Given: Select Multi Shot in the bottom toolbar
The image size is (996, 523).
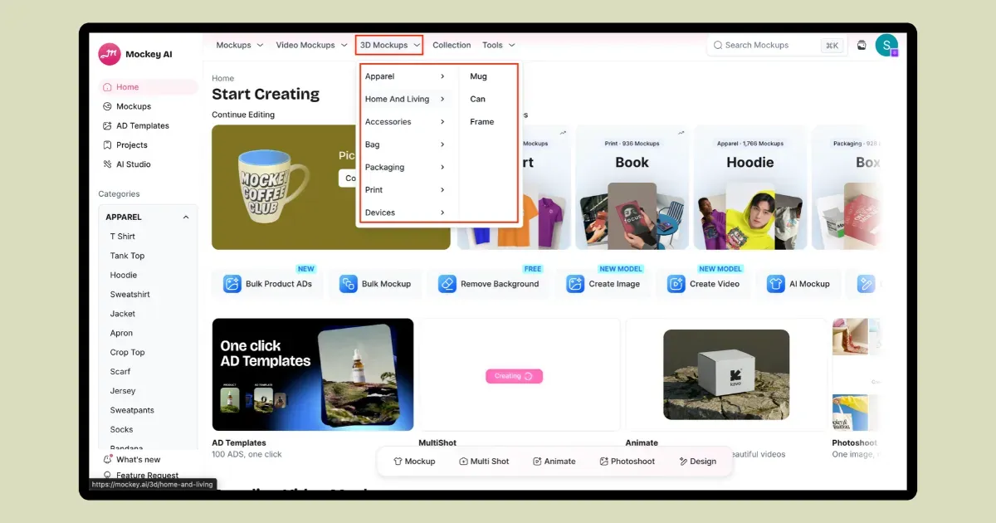Looking at the screenshot, I should [x=484, y=462].
